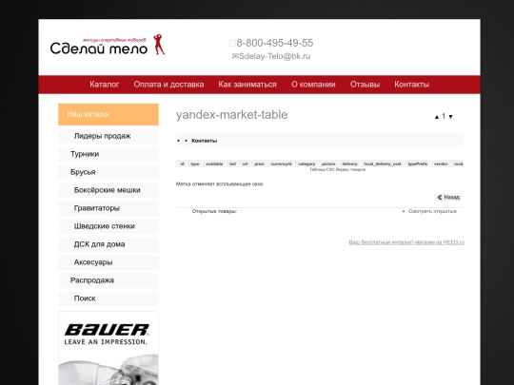Click the url column header
This screenshot has width=514, height=385.
click(x=246, y=164)
